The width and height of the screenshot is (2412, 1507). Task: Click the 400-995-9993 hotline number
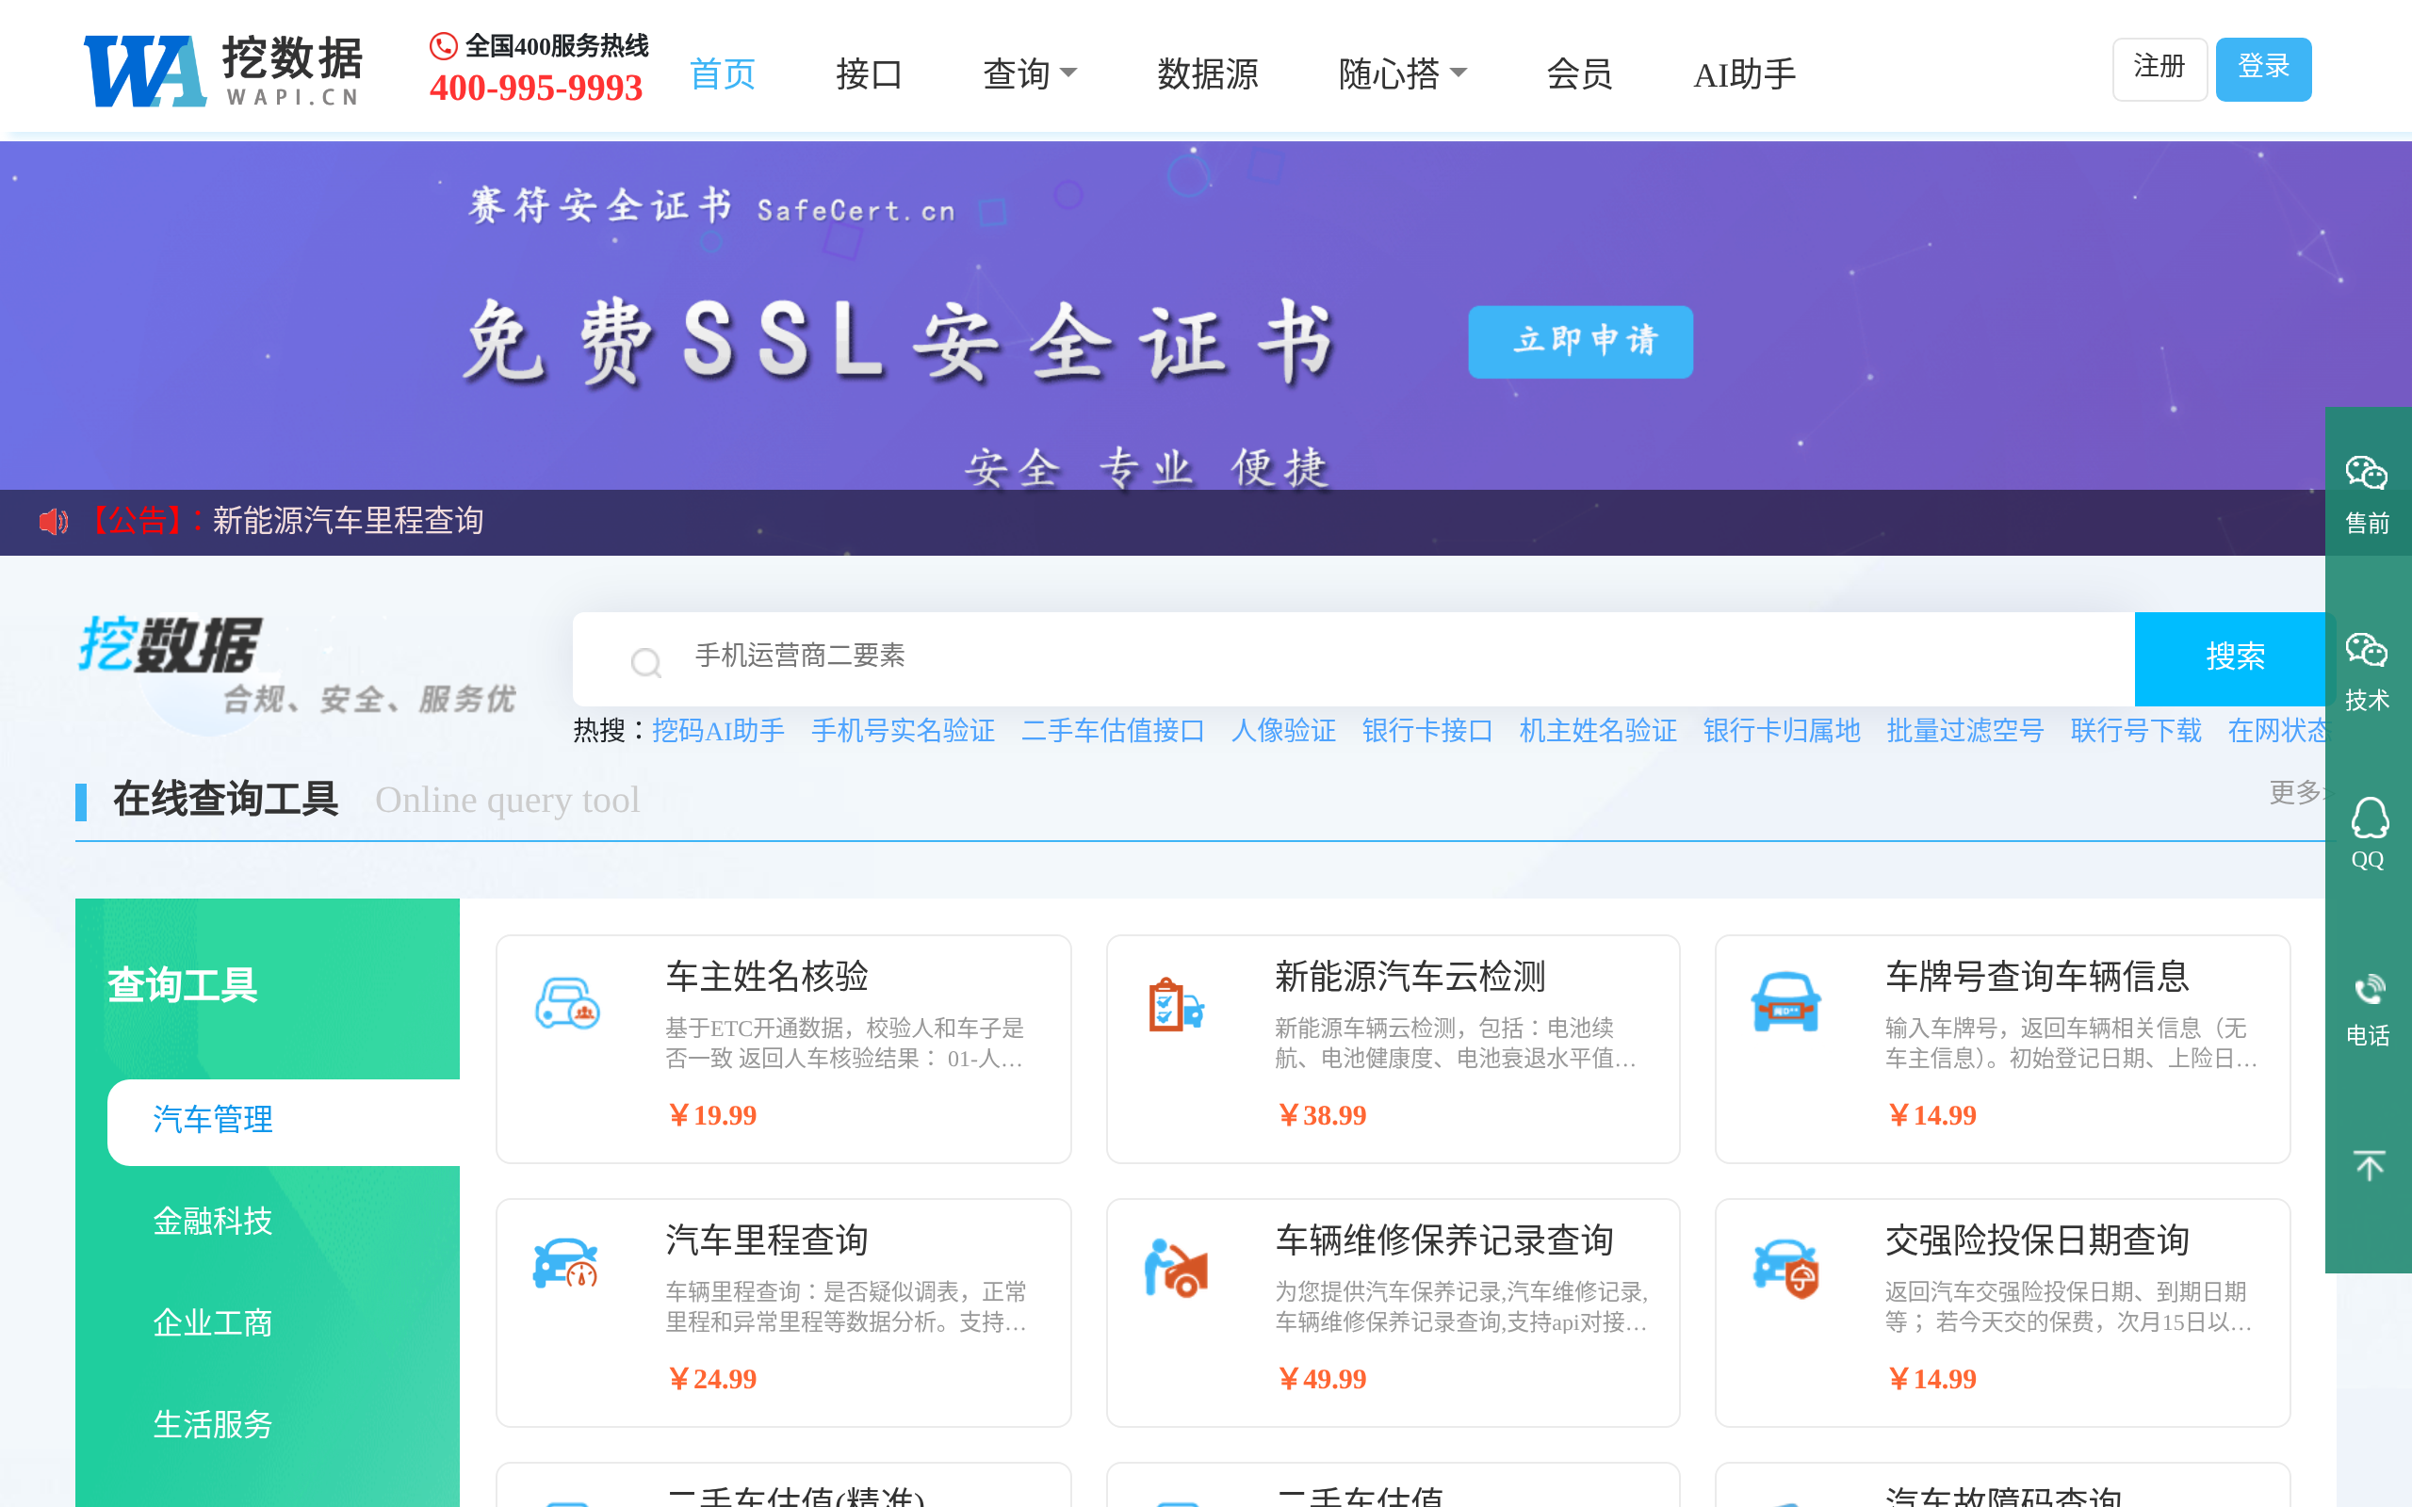click(536, 88)
